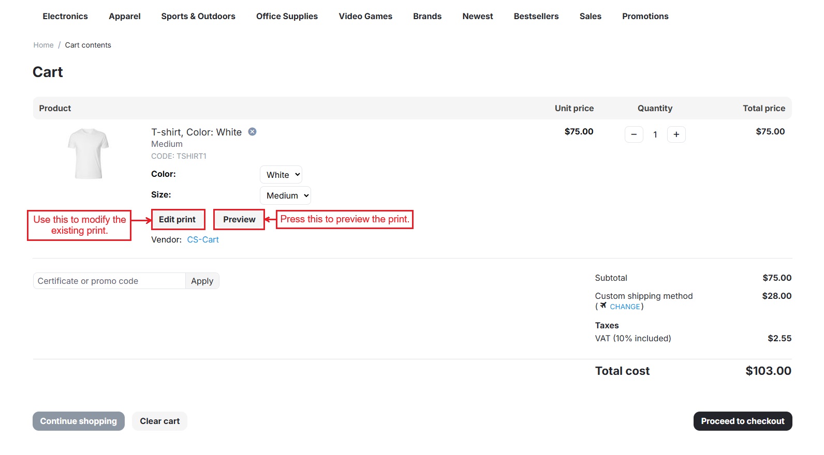Screen dimensions: 824x455
Task: Remove T-shirt from cart using x icon
Action: [252, 132]
